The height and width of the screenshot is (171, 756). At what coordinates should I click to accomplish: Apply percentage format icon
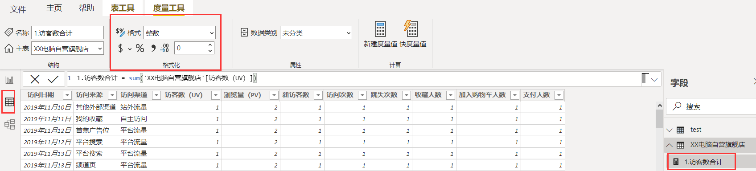tap(140, 48)
